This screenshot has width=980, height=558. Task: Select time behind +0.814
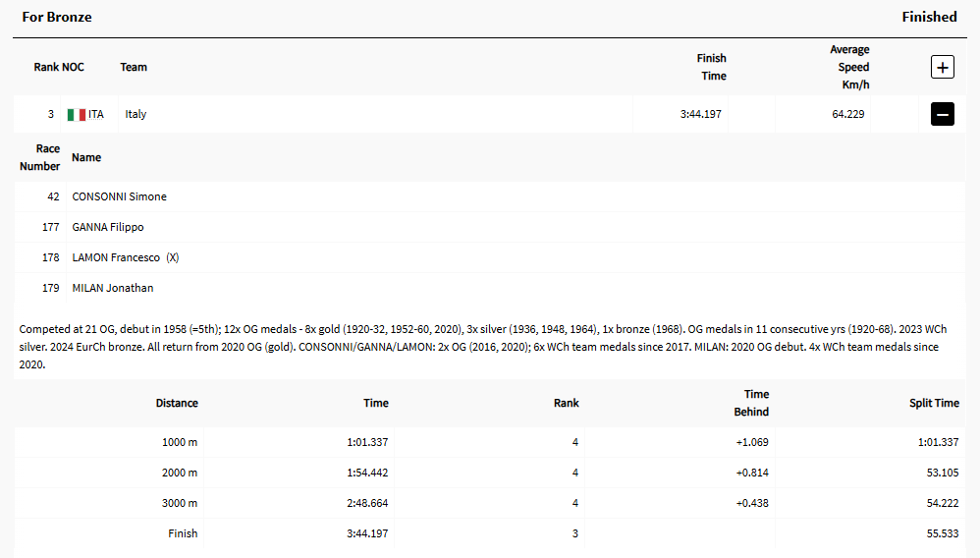pos(752,473)
